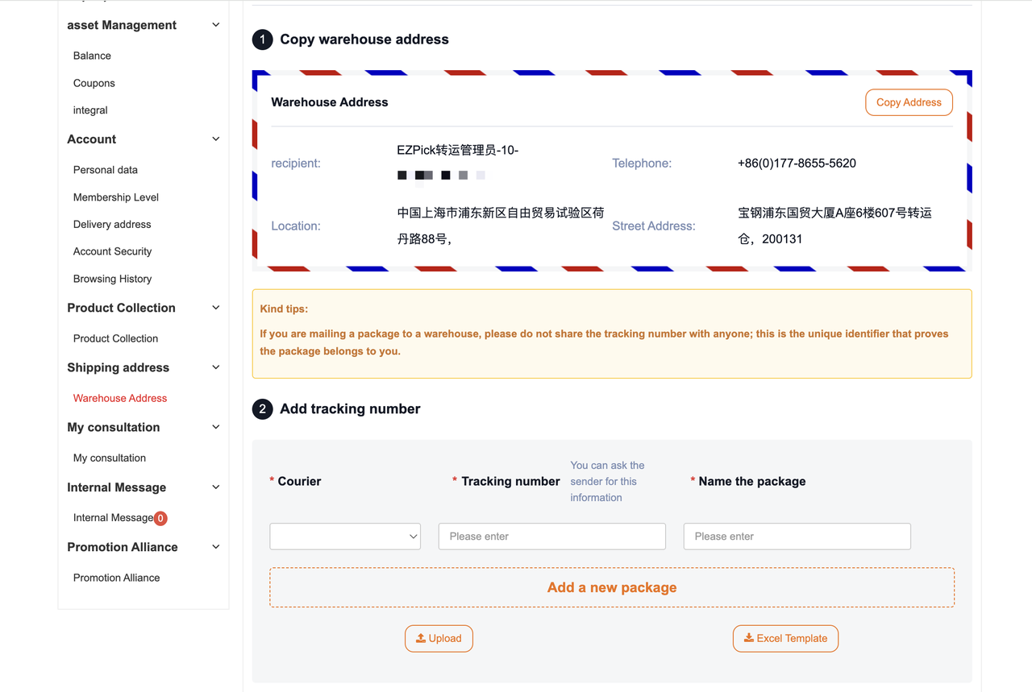Click the Upload button
This screenshot has width=1032, height=692.
coord(439,638)
